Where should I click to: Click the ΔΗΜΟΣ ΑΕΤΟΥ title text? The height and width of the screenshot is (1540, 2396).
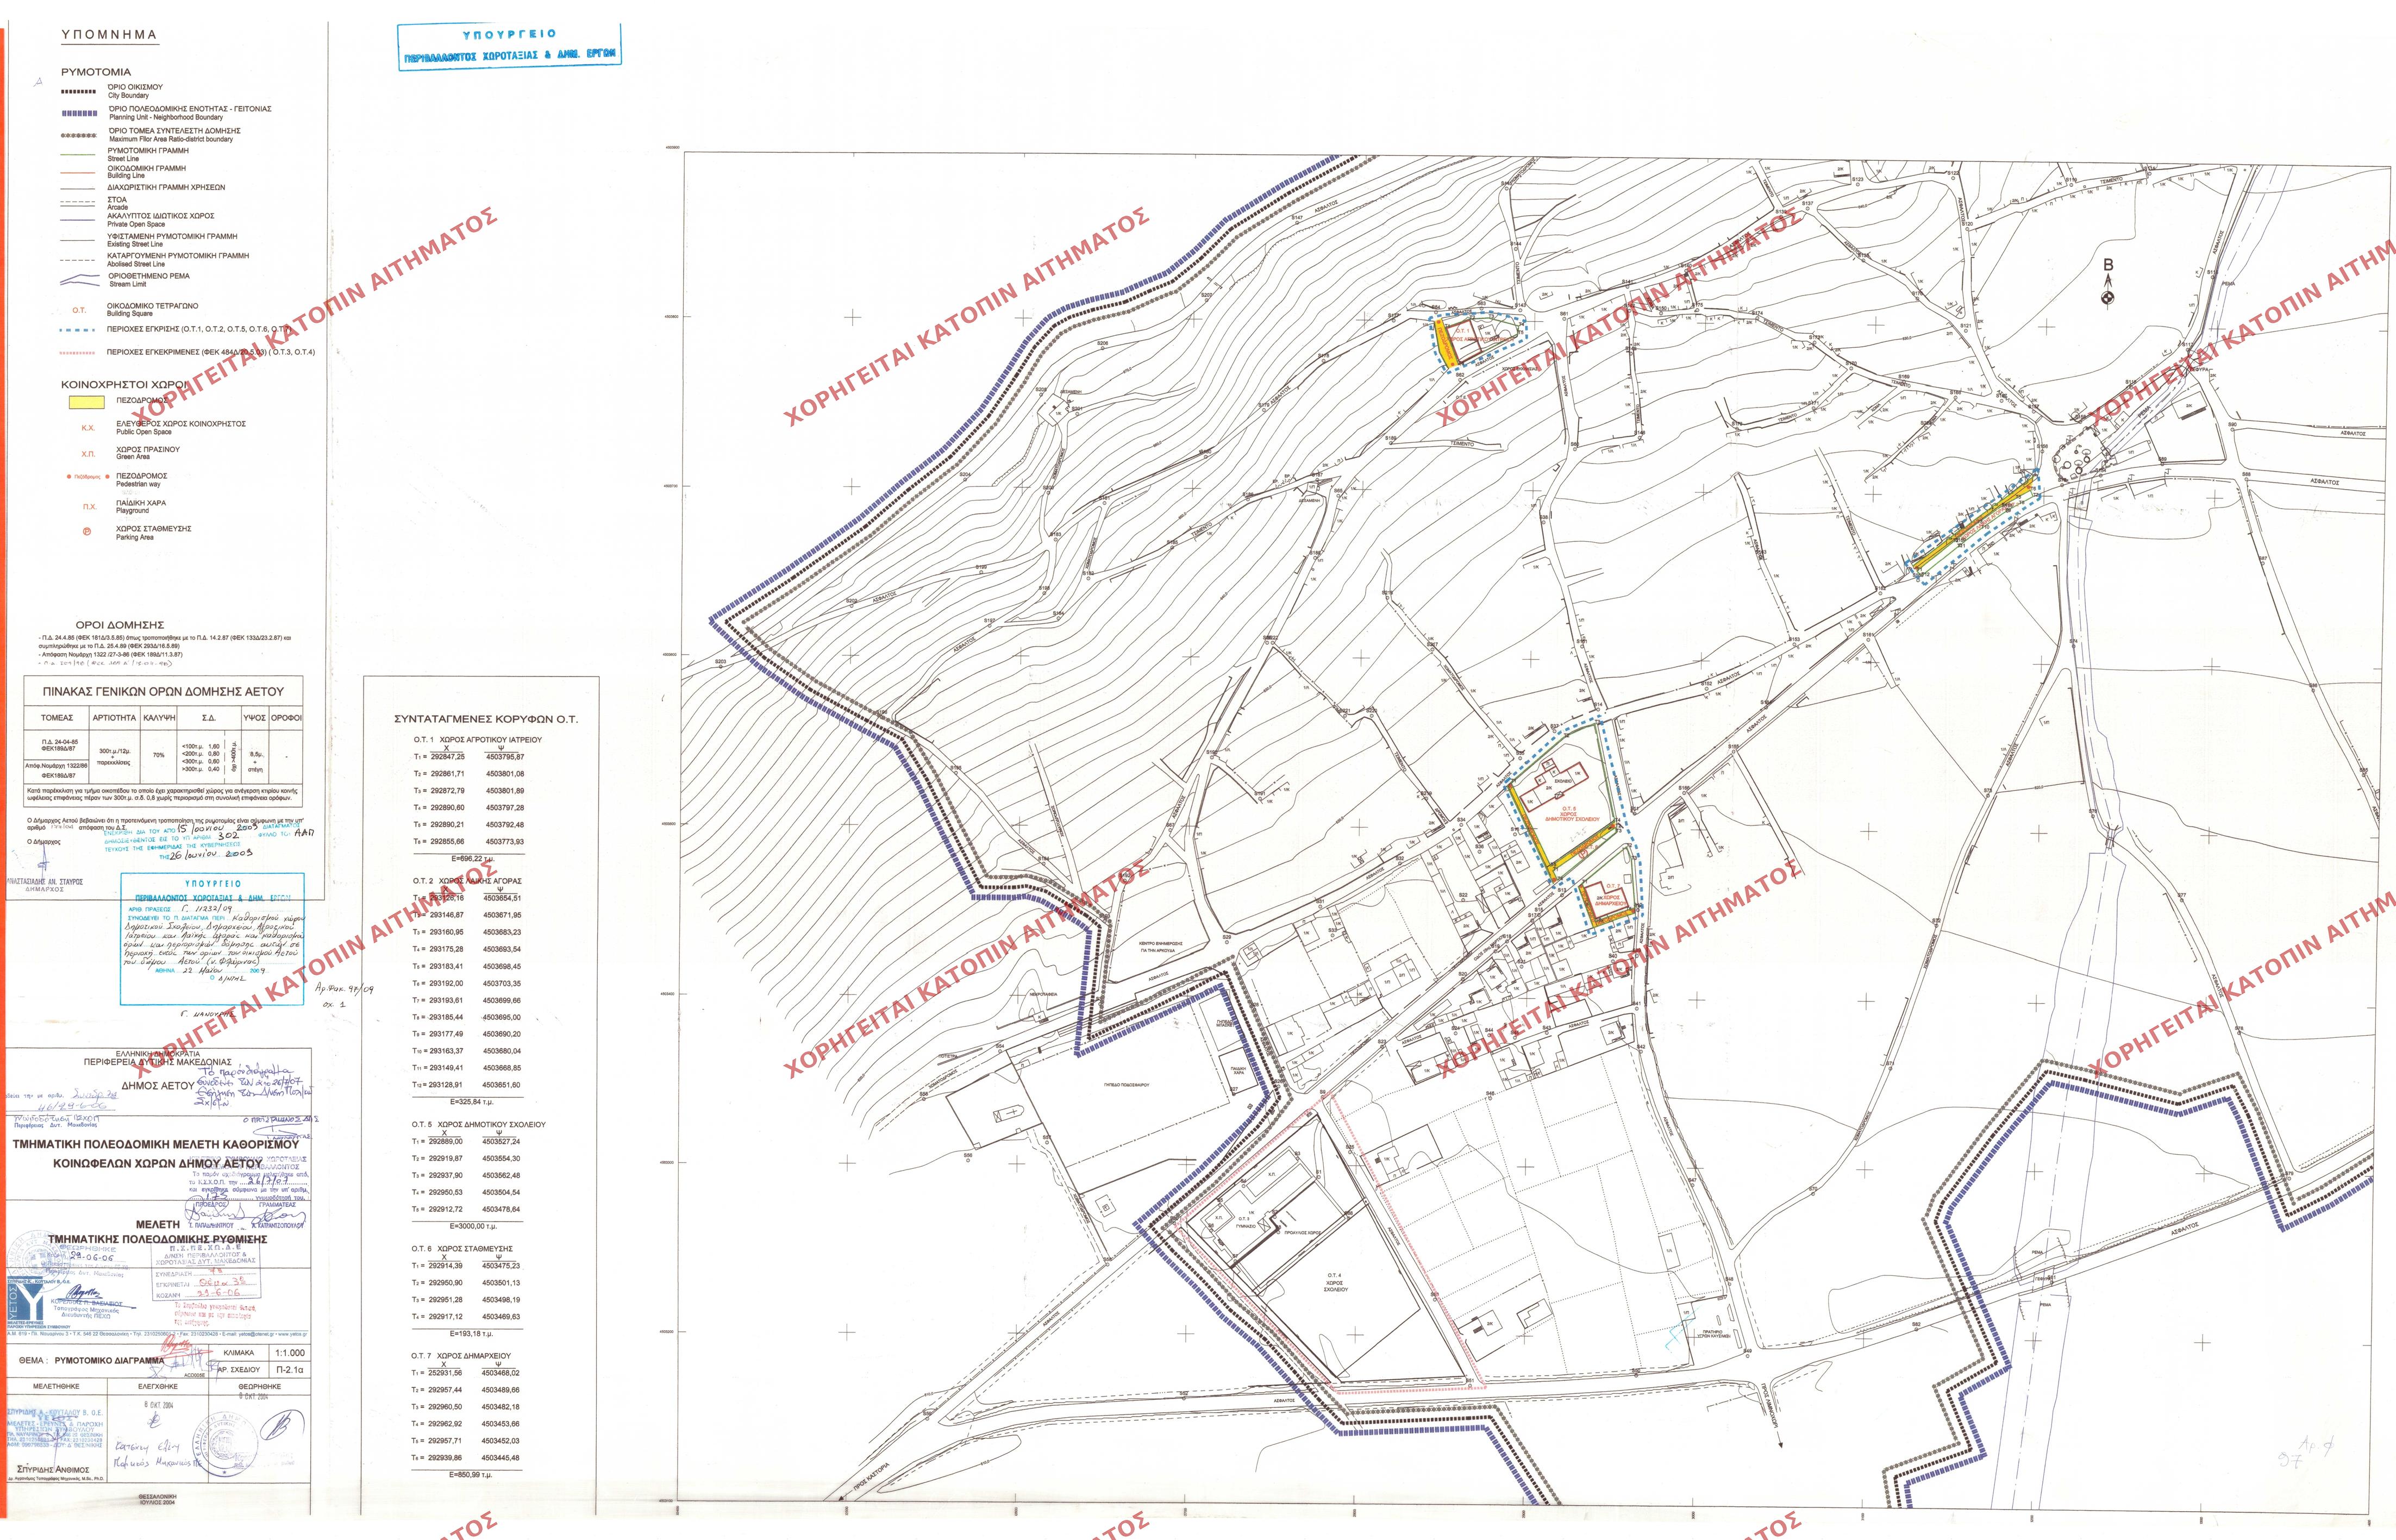(x=158, y=1085)
